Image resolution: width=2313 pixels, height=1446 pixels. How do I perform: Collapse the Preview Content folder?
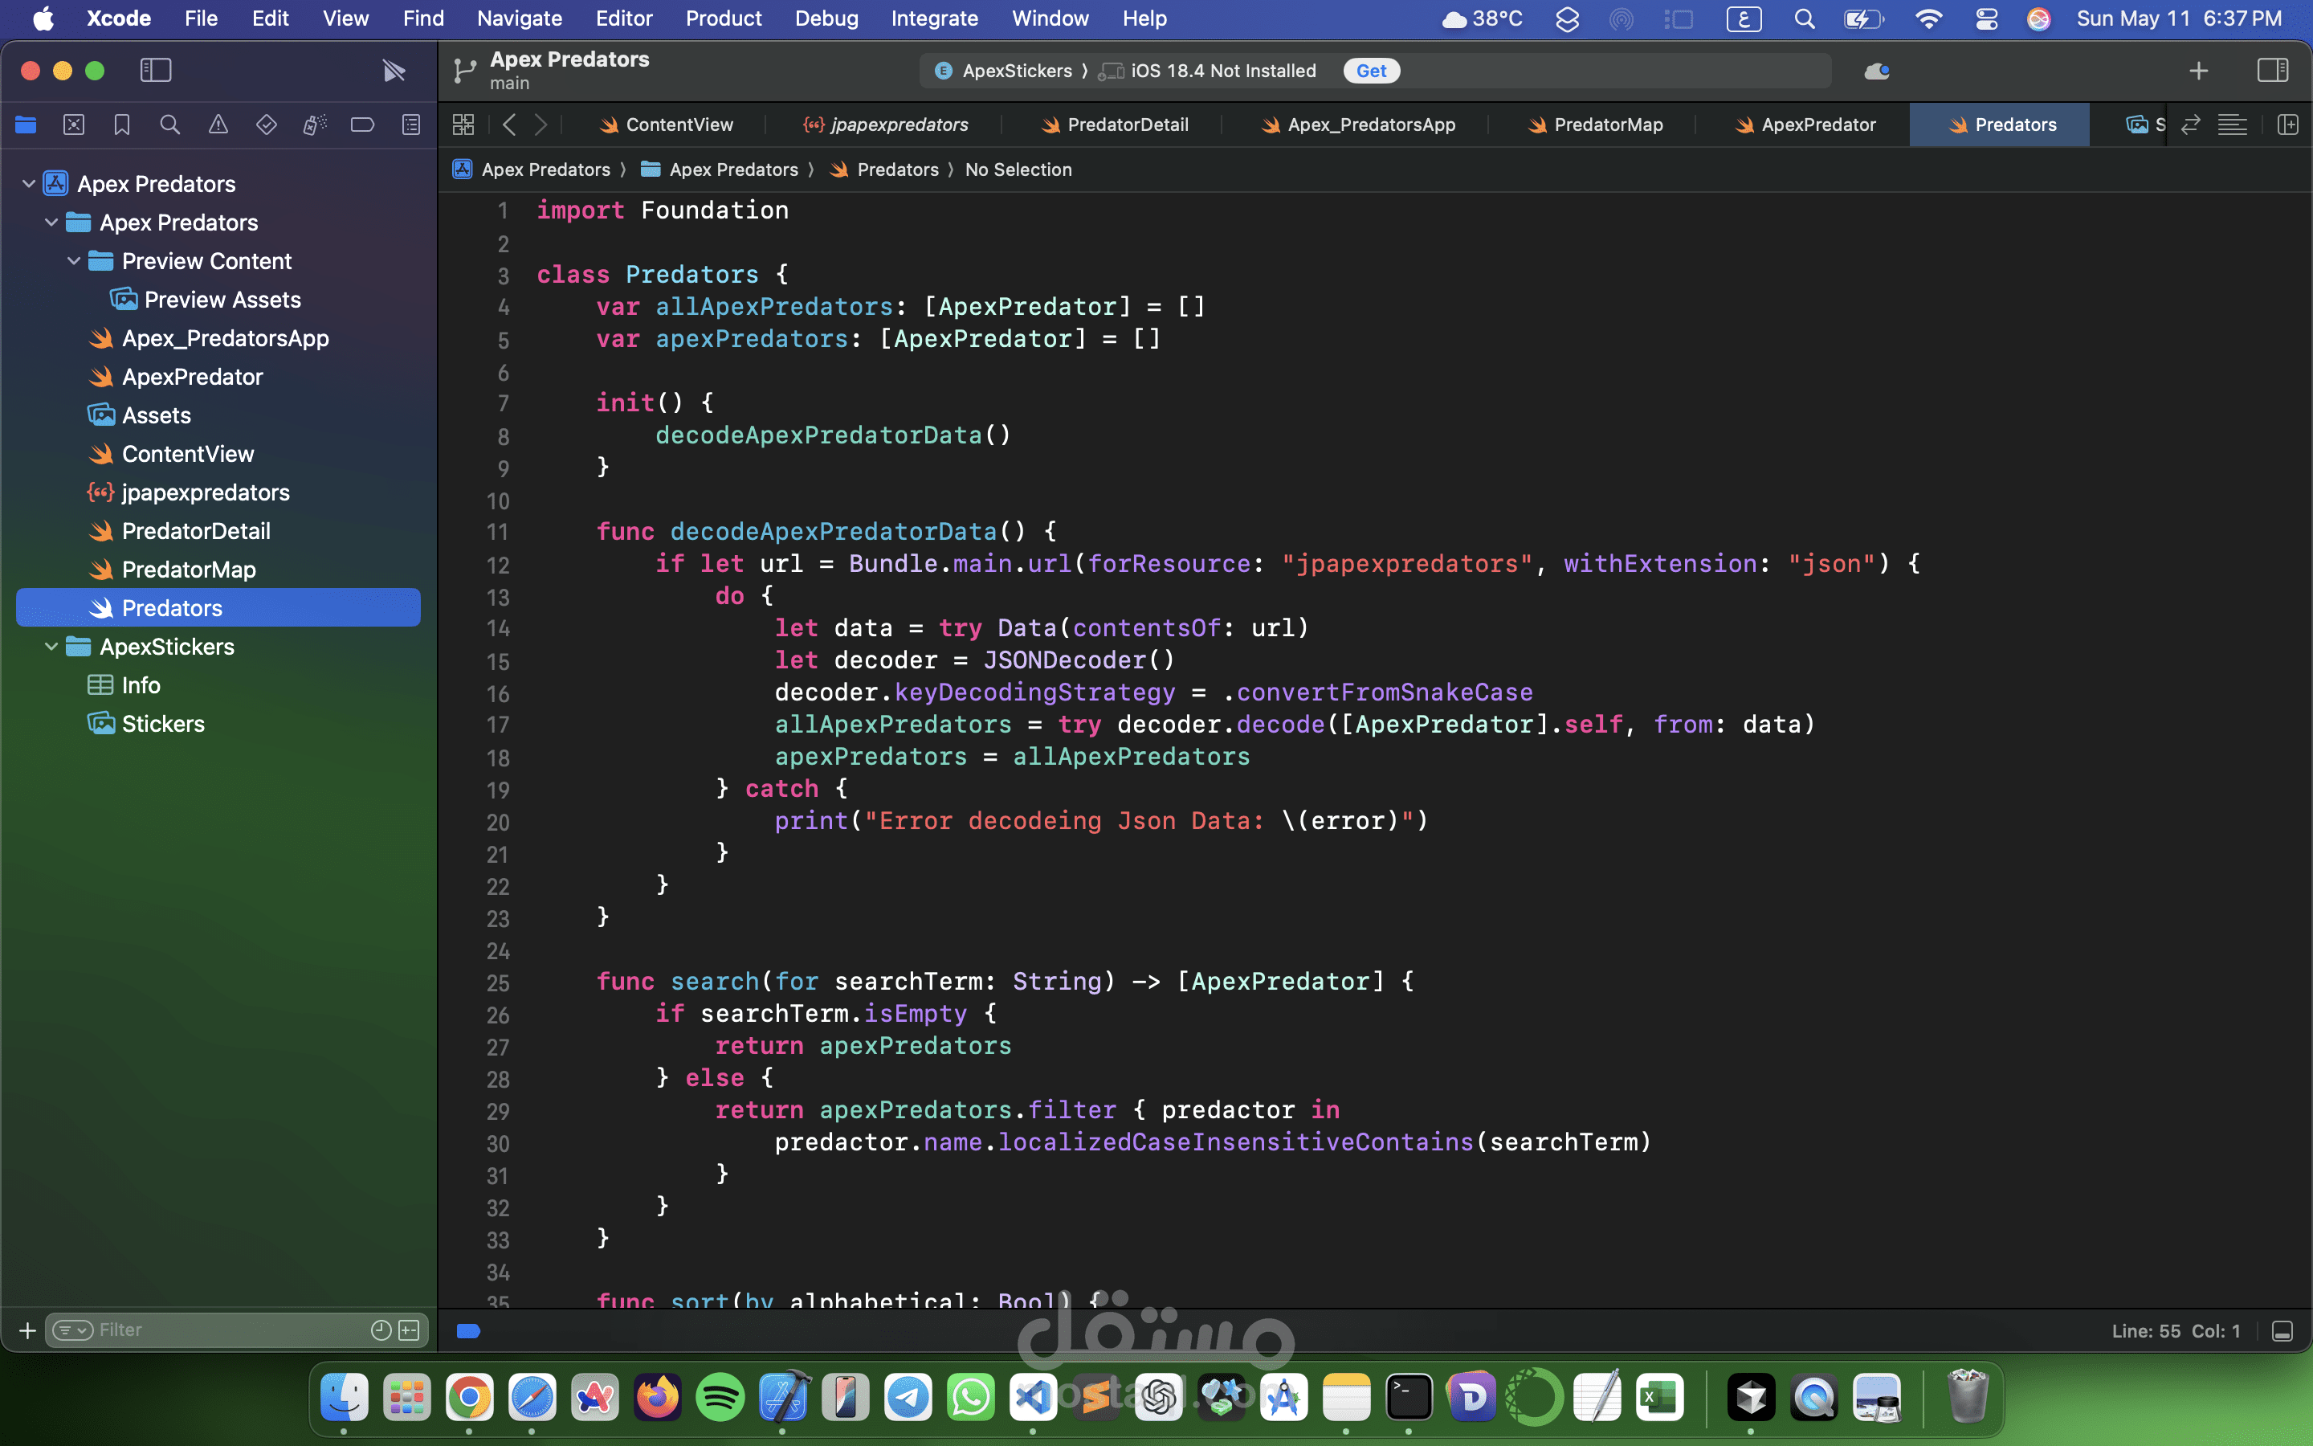tap(74, 261)
